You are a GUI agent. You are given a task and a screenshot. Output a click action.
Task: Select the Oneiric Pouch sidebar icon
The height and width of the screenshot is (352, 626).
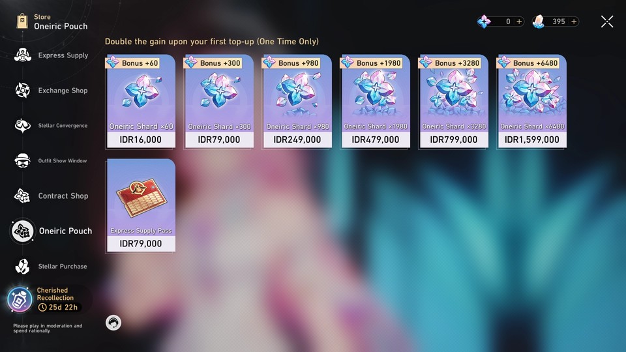click(22, 231)
